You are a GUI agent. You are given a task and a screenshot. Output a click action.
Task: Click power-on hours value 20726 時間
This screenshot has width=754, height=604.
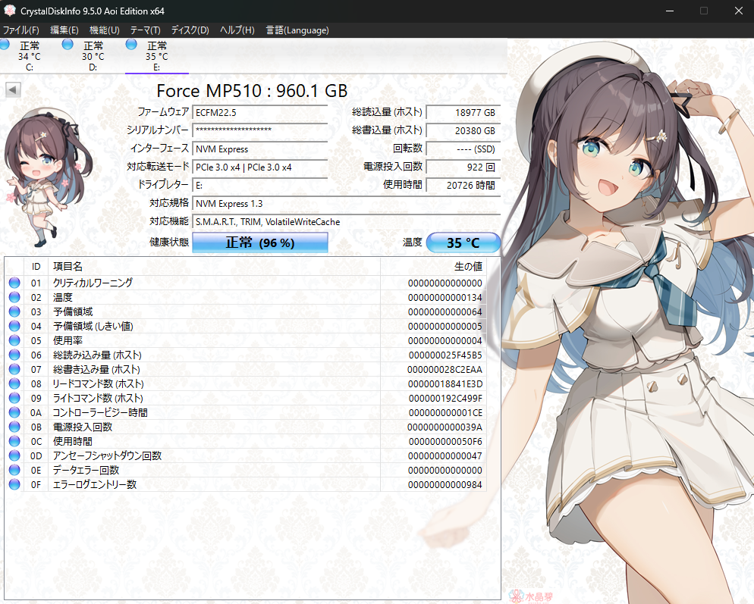[463, 185]
